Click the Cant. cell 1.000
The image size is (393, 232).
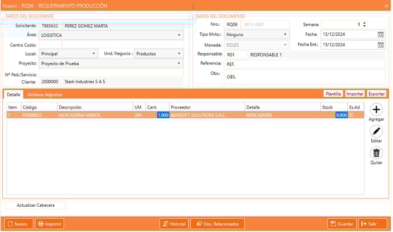163,115
